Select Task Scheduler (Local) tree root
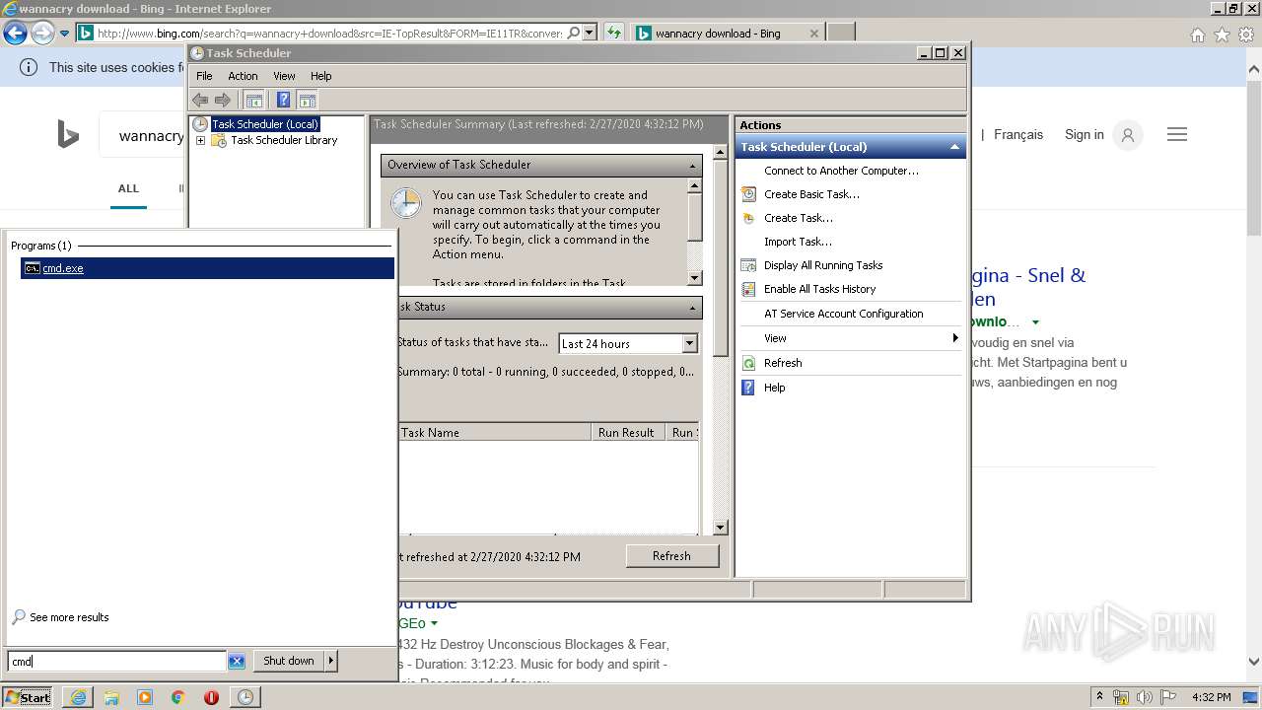 point(264,124)
